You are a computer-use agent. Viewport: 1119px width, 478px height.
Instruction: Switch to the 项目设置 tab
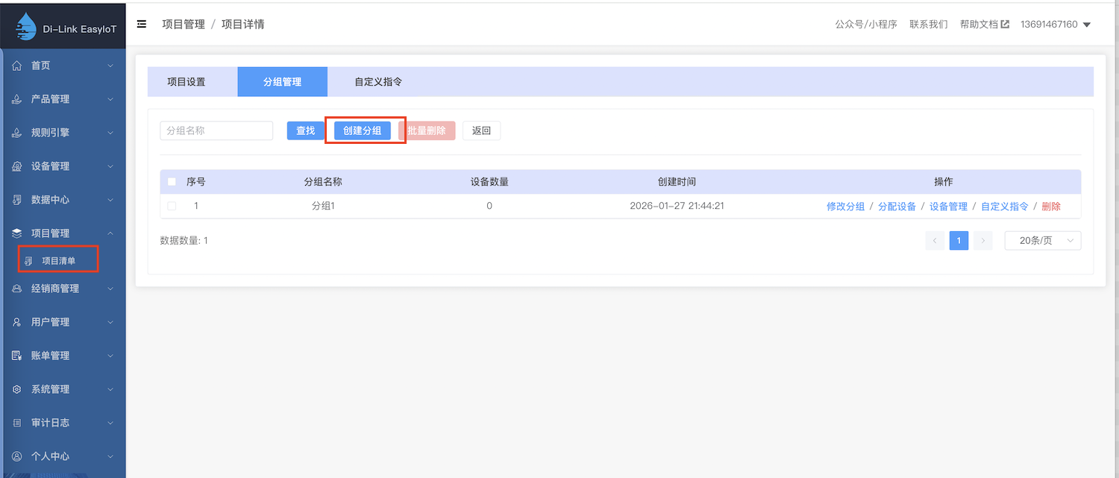pos(186,82)
